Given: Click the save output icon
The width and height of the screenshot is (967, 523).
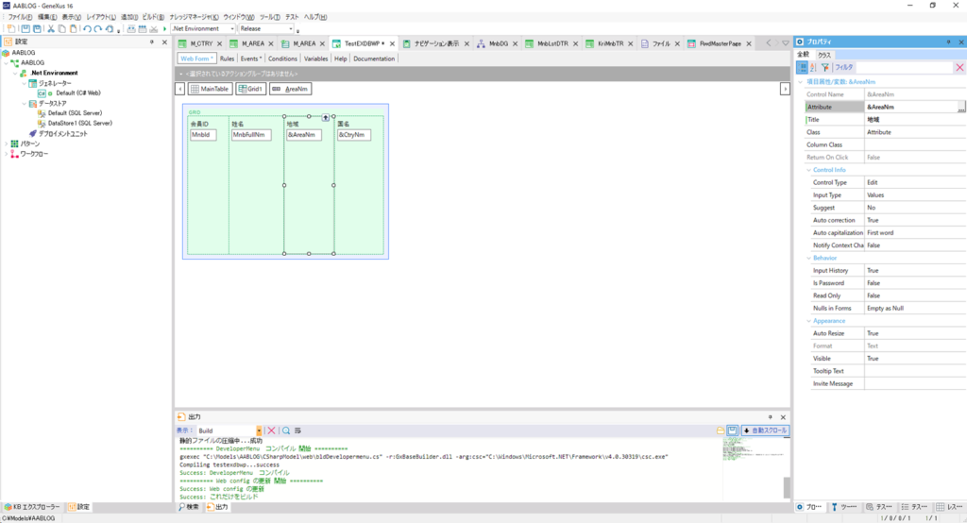Looking at the screenshot, I should tap(732, 430).
